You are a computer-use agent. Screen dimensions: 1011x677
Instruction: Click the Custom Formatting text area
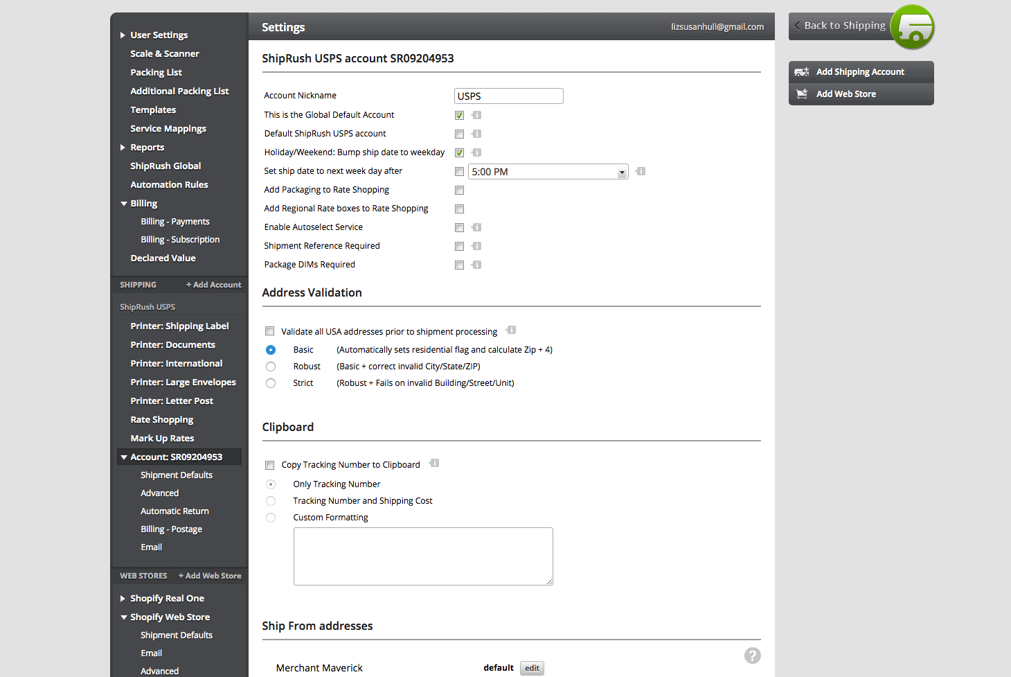tap(423, 556)
